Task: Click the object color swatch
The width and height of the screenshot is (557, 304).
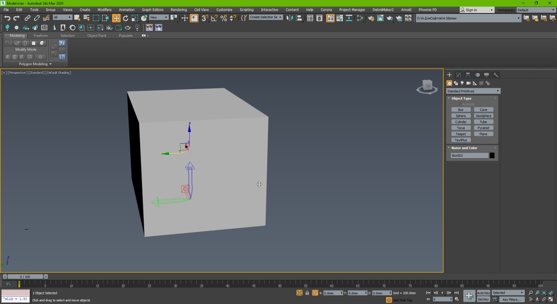Action: [492, 155]
